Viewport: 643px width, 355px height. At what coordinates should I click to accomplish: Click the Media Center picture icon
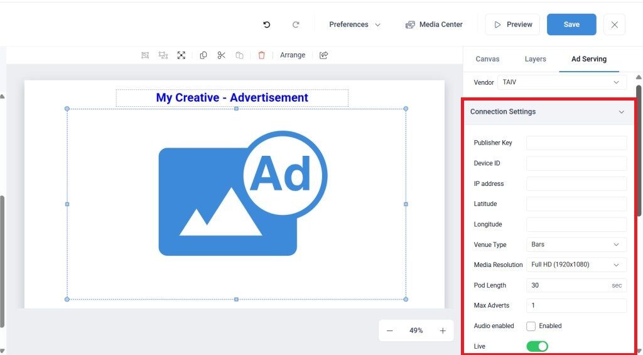pyautogui.click(x=410, y=25)
